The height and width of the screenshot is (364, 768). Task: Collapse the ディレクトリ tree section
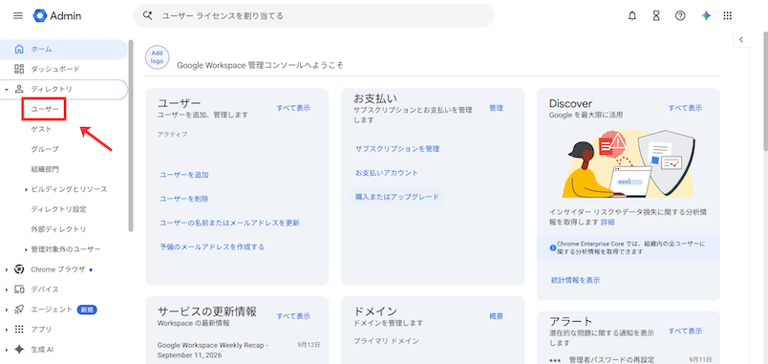pos(6,90)
